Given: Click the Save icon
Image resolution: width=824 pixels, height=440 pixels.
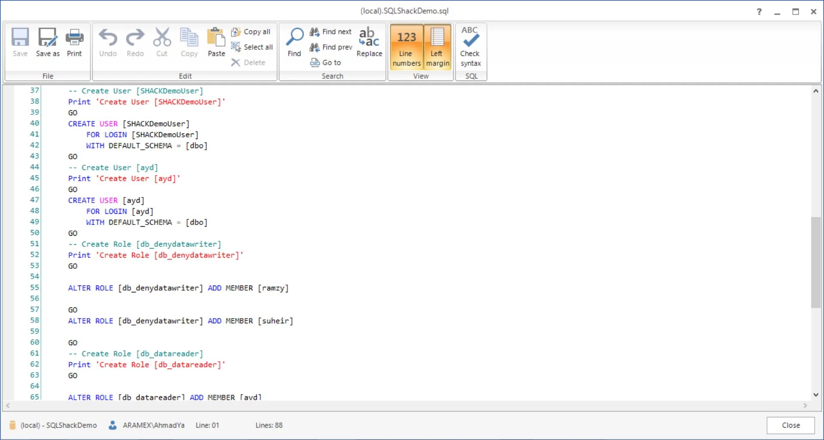Looking at the screenshot, I should coord(20,42).
